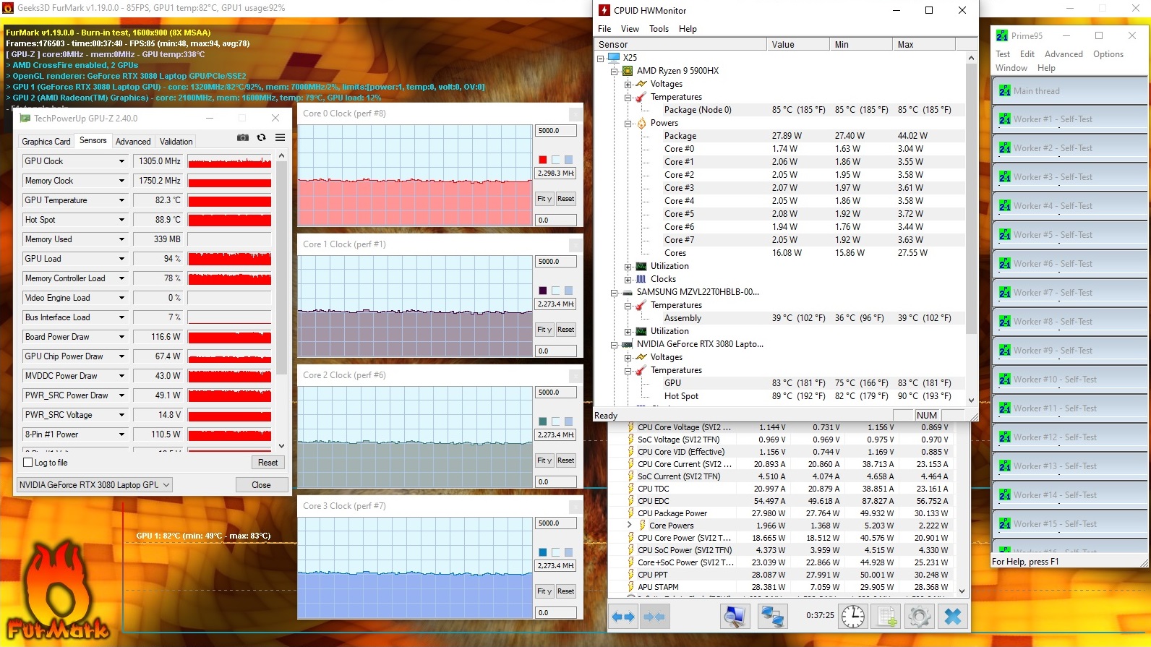1151x647 pixels.
Task: Collapse the AMD Ryzen 9 5900HX tree node
Action: (614, 71)
